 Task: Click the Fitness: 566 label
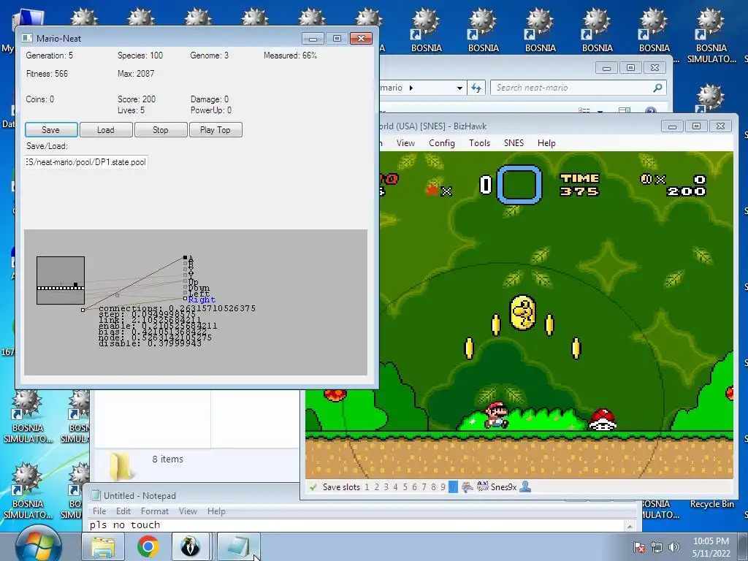pos(47,74)
